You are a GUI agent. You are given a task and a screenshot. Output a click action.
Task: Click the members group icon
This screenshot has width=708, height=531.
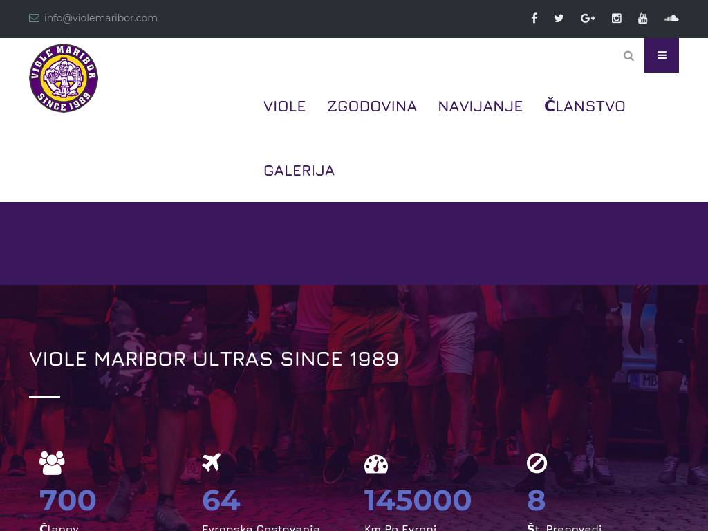pyautogui.click(x=52, y=463)
